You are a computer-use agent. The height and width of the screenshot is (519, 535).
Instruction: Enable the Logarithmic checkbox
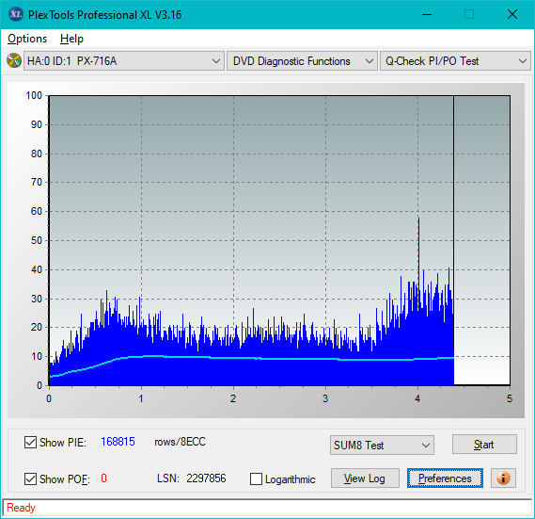pyautogui.click(x=256, y=479)
